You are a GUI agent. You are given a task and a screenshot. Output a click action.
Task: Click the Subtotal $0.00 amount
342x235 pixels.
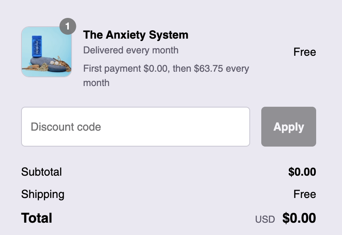pyautogui.click(x=302, y=172)
